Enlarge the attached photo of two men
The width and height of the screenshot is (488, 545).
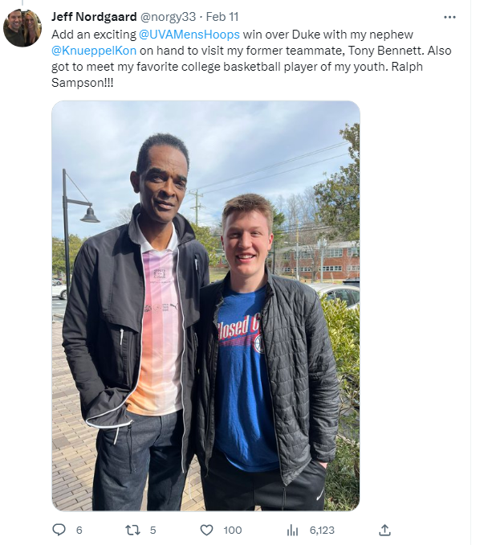point(205,306)
